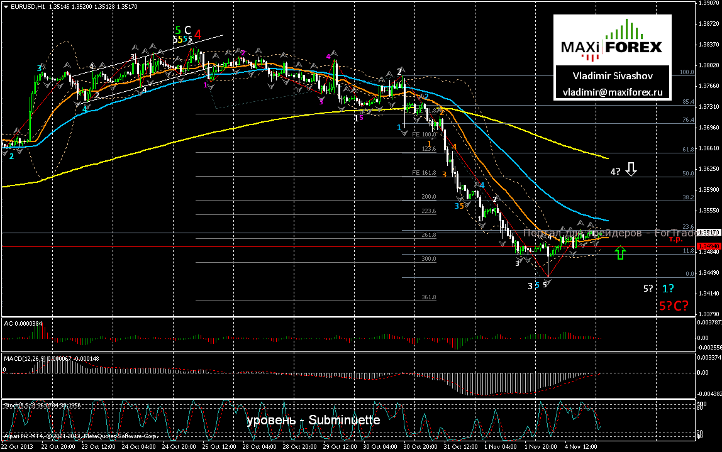Viewport: 722px width, 452px height.
Task: Open the EURUSD,H1 chart dropdown triangle
Action: [x=6, y=6]
